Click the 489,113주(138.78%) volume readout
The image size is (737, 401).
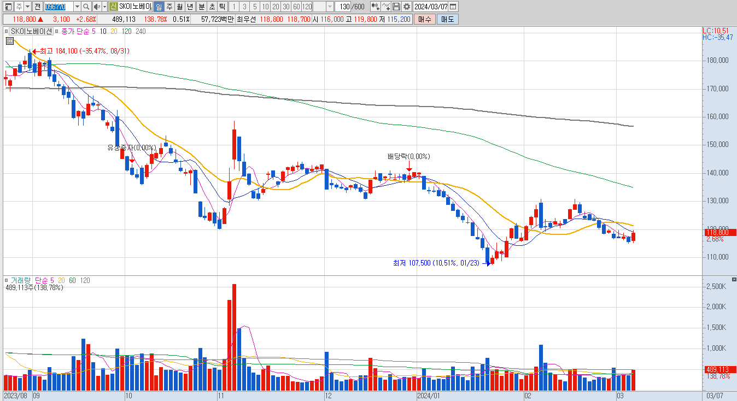(34, 287)
